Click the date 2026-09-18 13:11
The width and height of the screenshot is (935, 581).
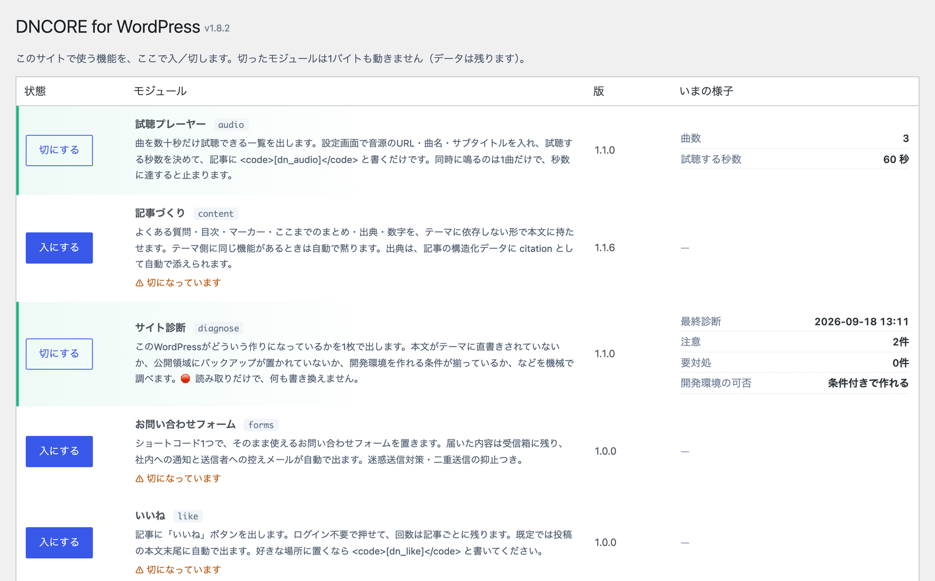tap(862, 321)
